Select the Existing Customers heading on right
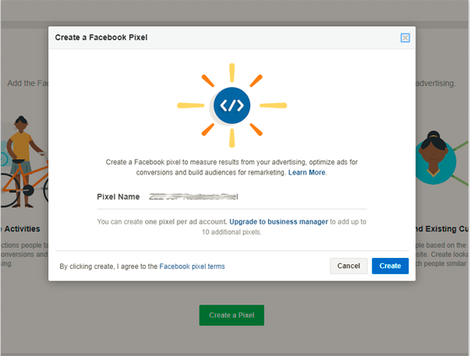470x356 pixels. pos(440,229)
